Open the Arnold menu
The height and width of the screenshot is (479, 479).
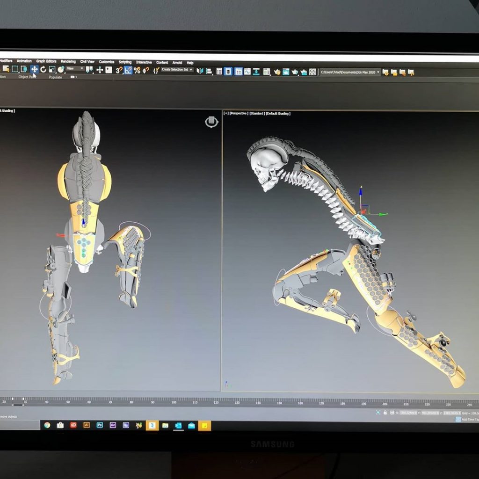point(177,63)
